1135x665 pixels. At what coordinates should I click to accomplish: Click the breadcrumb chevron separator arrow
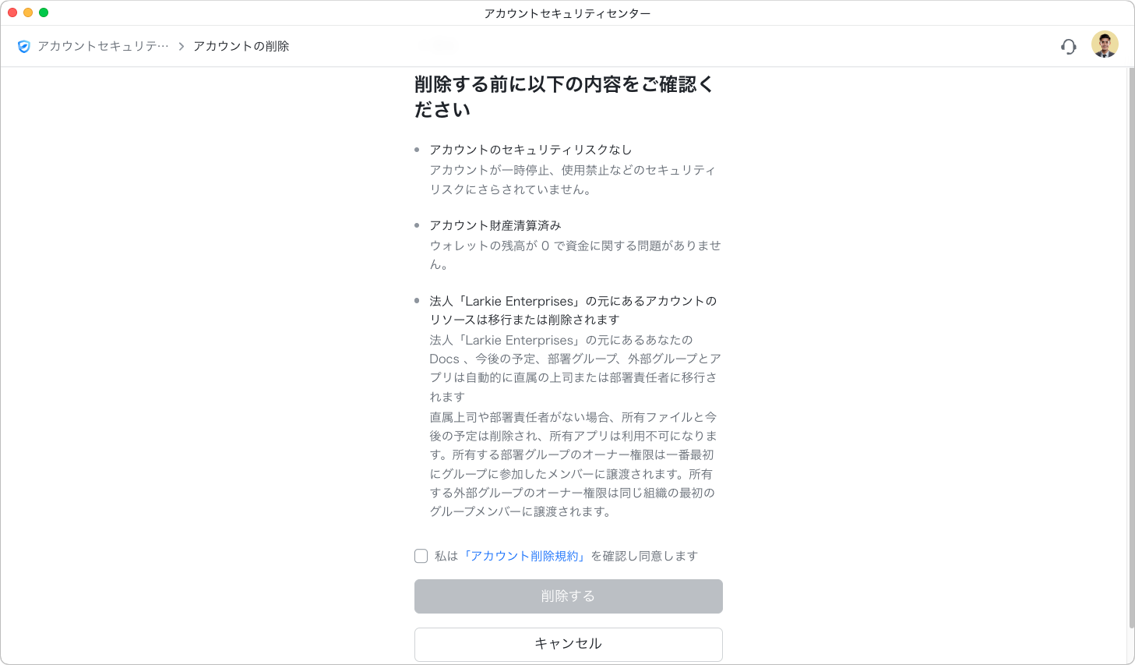tap(182, 47)
